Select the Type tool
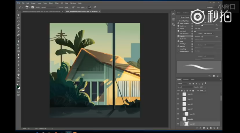This screenshot has height=133, width=240. [18, 65]
